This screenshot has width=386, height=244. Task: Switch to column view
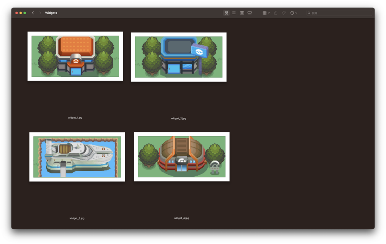(242, 13)
